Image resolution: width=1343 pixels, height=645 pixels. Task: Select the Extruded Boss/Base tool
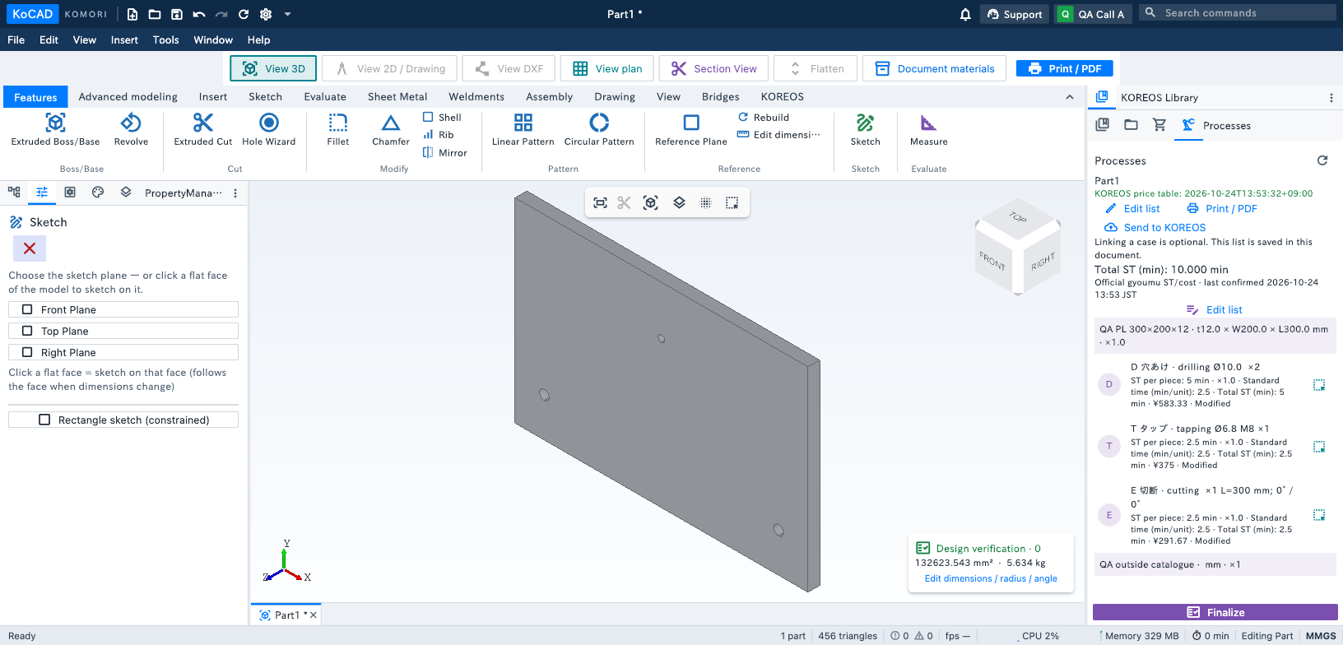[x=55, y=130]
